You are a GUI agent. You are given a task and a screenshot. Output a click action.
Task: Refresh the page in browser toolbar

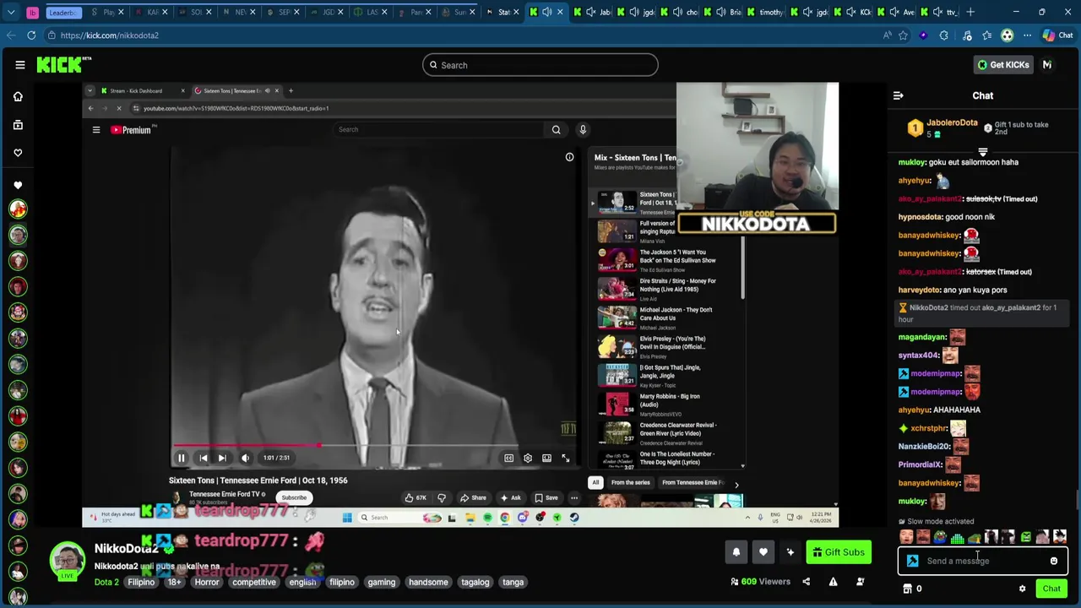pyautogui.click(x=31, y=35)
